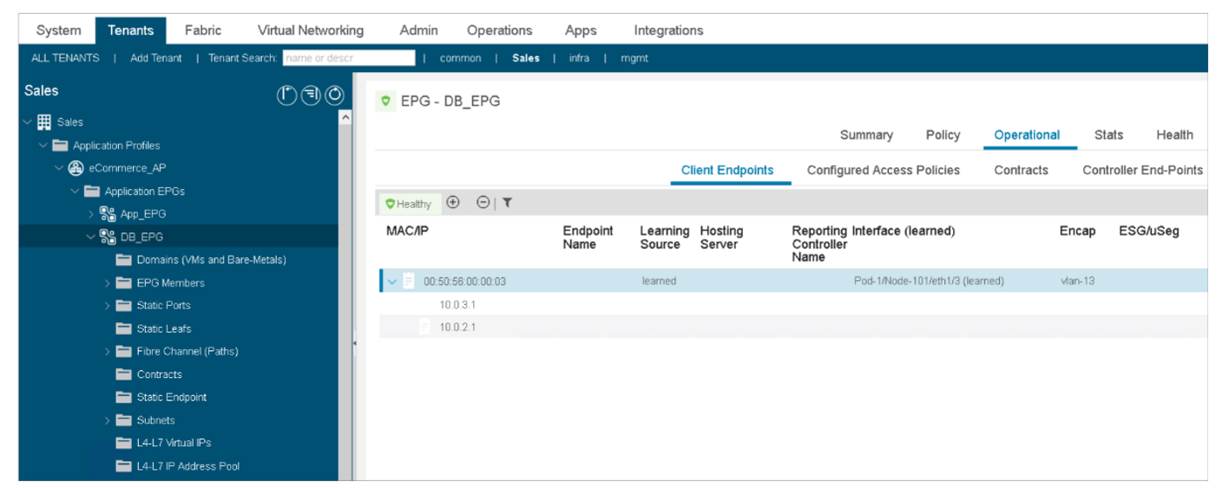This screenshot has height=488, width=1229.
Task: Click the eCommerce_AP application profile icon
Action: click(76, 168)
